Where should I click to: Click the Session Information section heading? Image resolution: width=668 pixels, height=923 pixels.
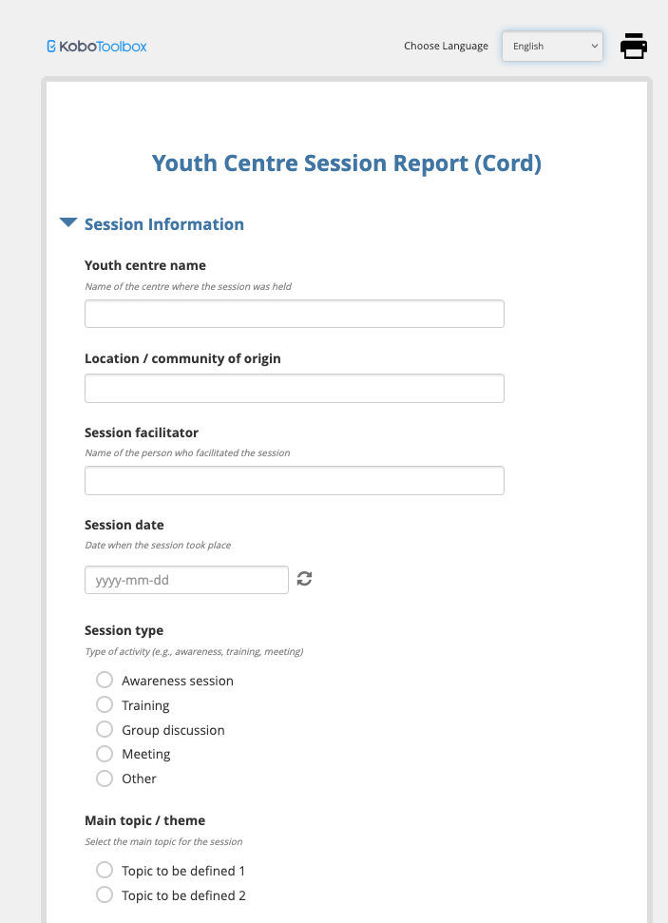[x=164, y=224]
